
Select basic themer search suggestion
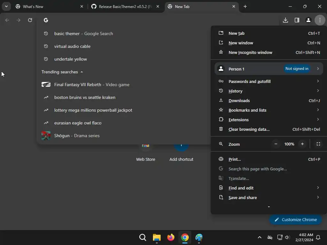pos(124,33)
